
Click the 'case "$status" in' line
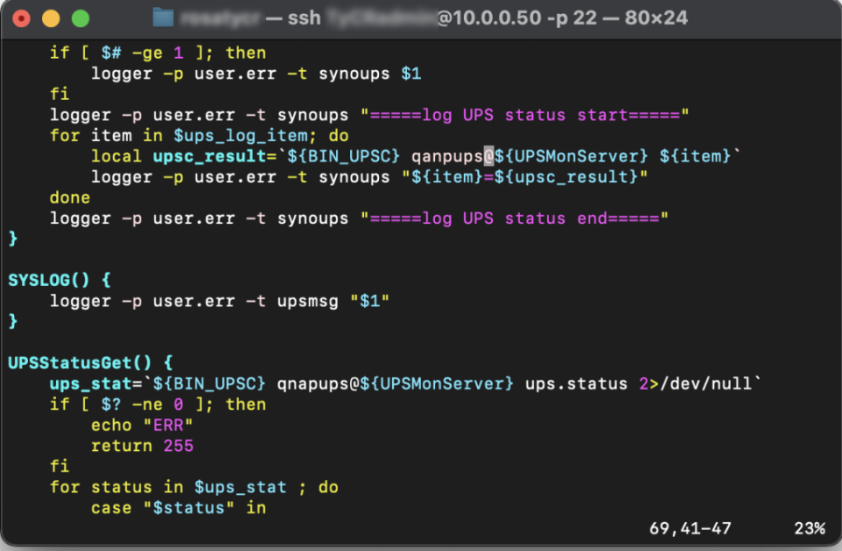[x=178, y=508]
